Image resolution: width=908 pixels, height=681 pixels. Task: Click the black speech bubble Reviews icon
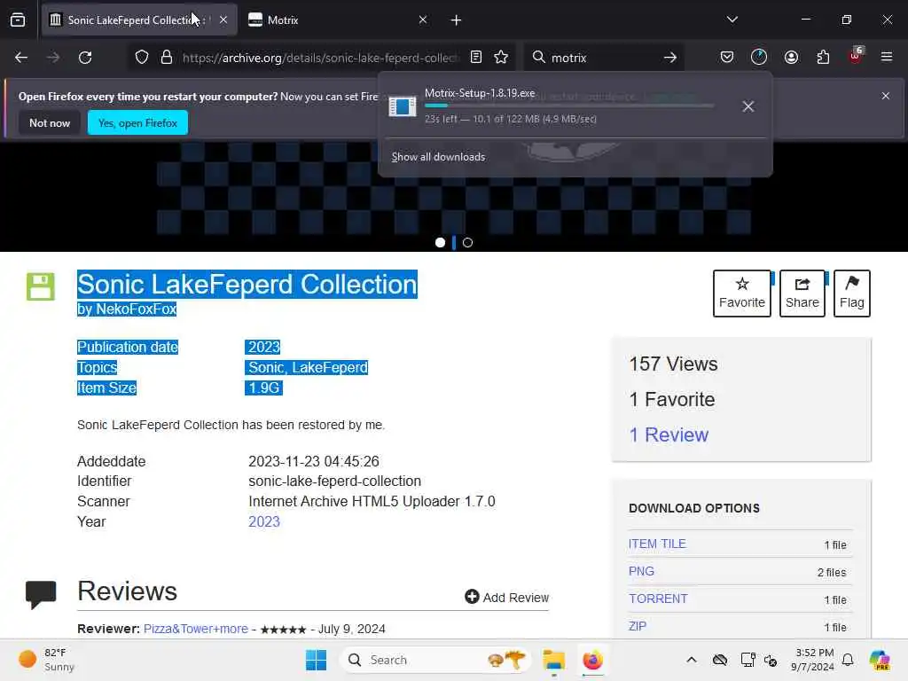point(41,594)
